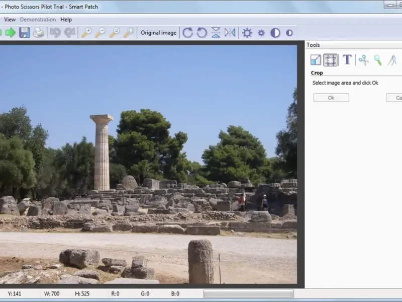
Task: Print the image using the printer icon
Action: 39,33
